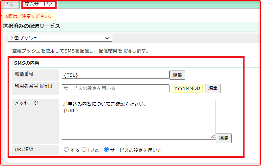Select the する radio for URL短縮
This screenshot has height=166, width=261.
[66, 150]
